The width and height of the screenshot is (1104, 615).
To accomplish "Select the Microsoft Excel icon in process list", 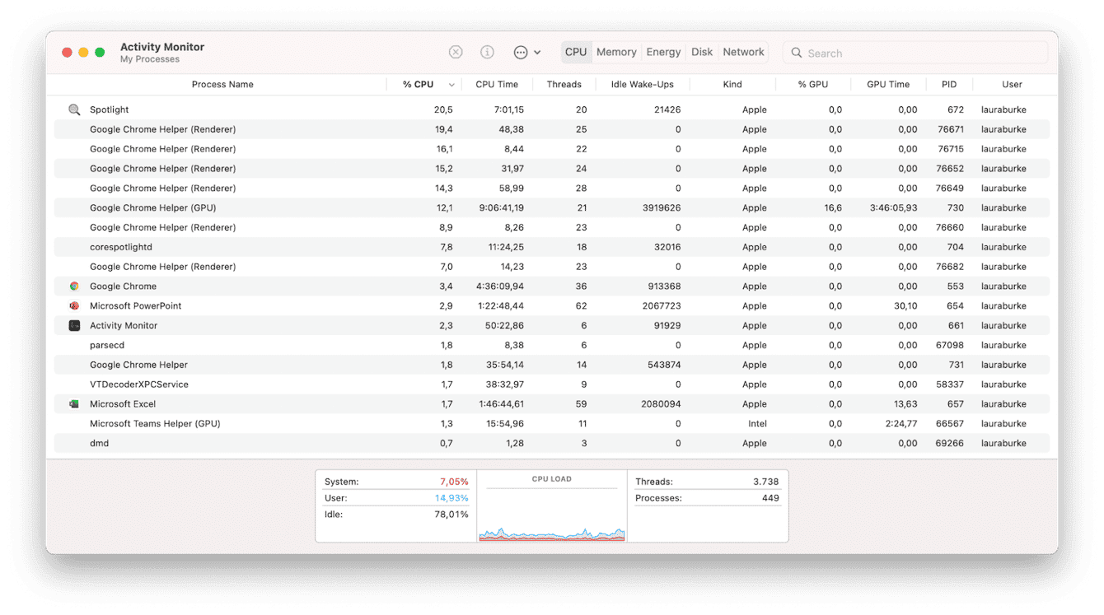I will click(x=74, y=403).
